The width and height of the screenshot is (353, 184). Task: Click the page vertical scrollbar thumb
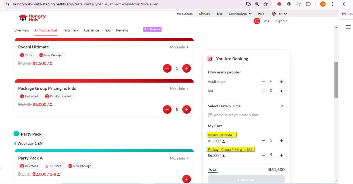(336, 80)
